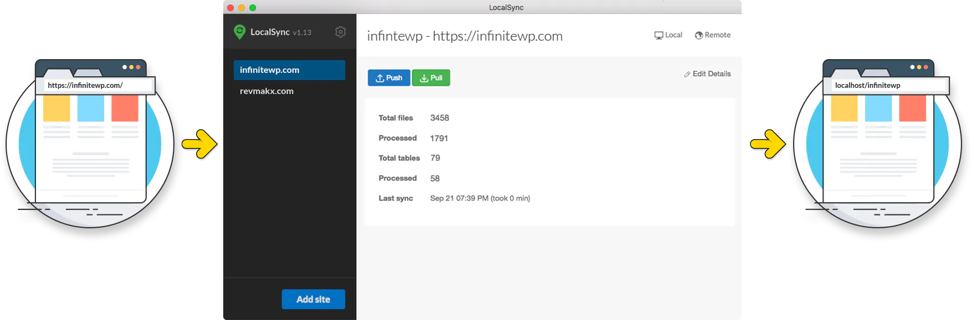Switch to Local view
The image size is (972, 320).
[x=668, y=35]
